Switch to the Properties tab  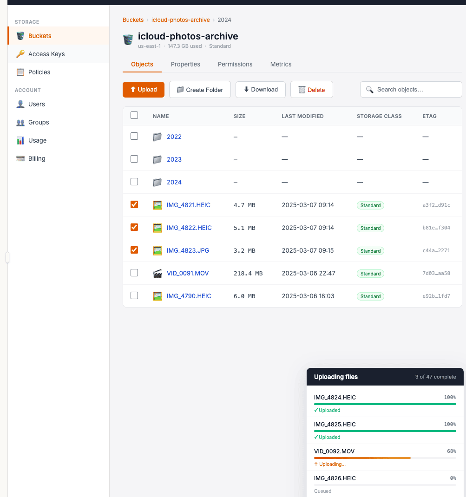(x=185, y=64)
